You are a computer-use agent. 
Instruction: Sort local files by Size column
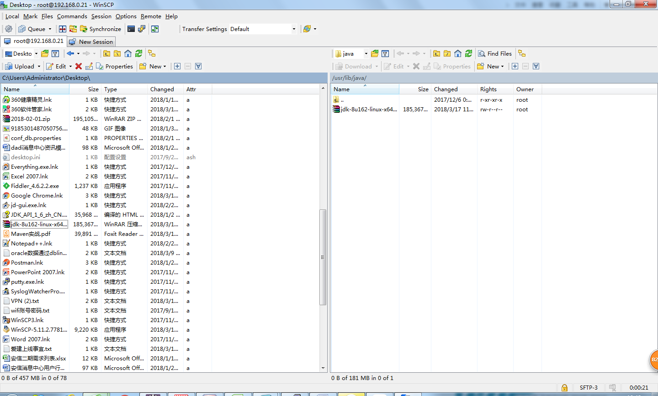click(85, 89)
